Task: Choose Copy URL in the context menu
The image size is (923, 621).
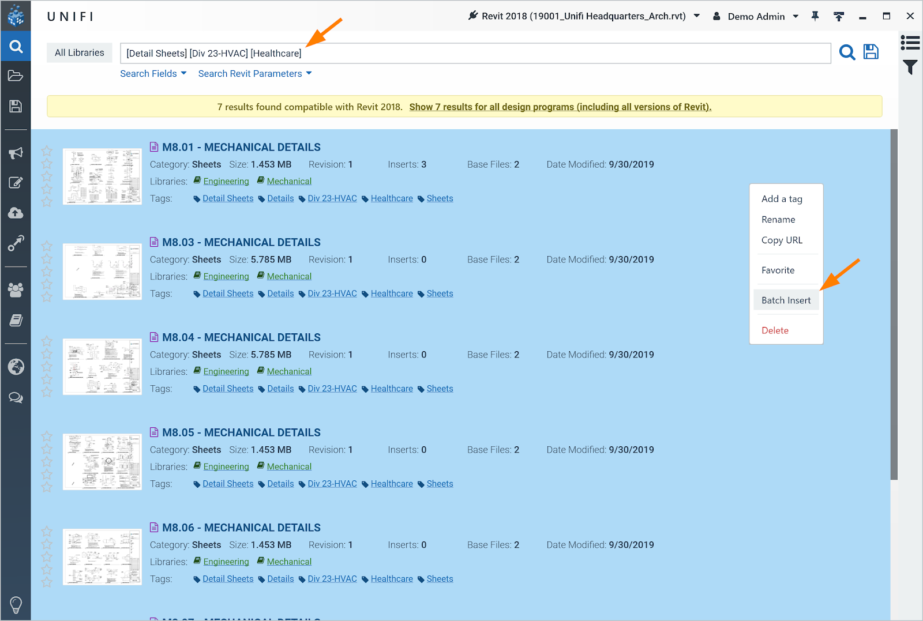Action: pos(782,240)
